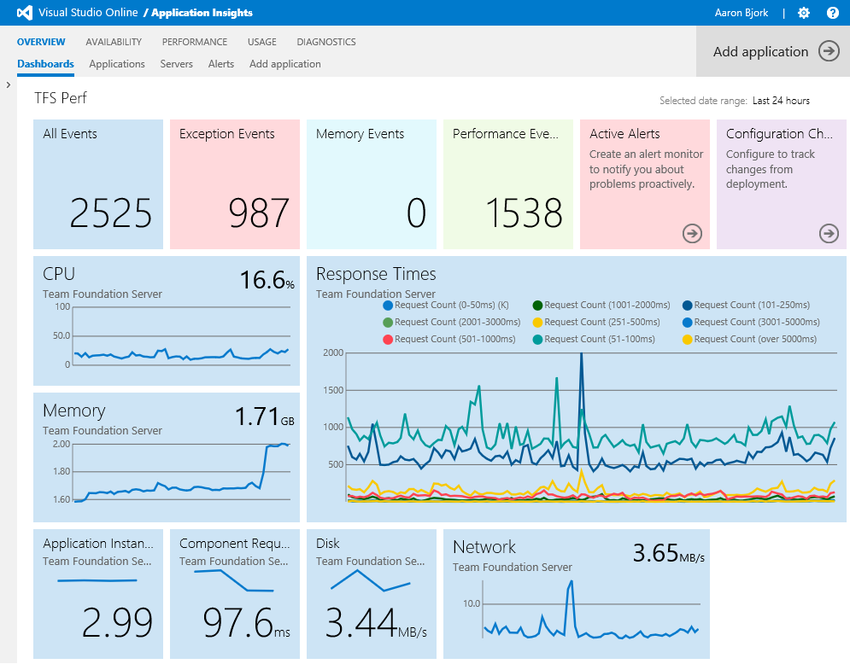Image resolution: width=850 pixels, height=664 pixels.
Task: Click the Visual Studio logo icon
Action: pyautogui.click(x=23, y=13)
